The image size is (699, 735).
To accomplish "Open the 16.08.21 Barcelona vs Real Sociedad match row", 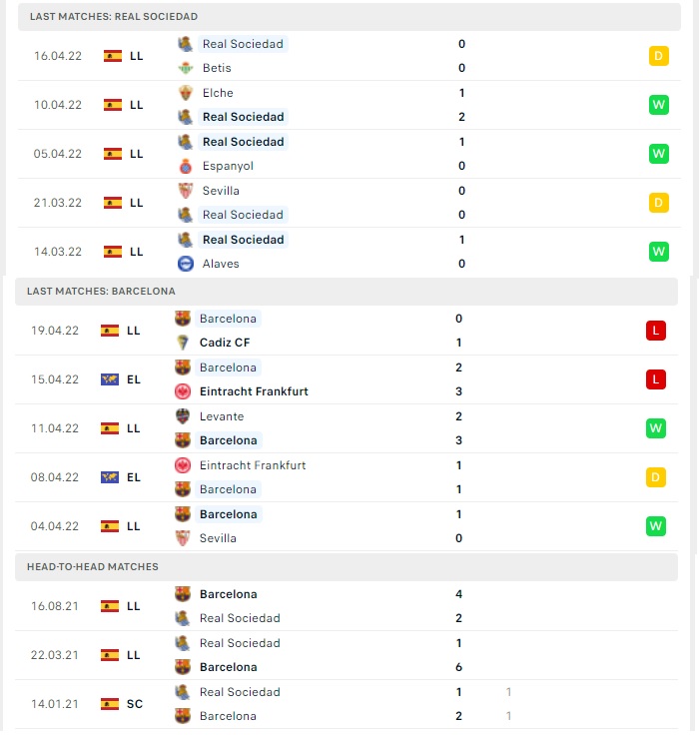I will [347, 606].
